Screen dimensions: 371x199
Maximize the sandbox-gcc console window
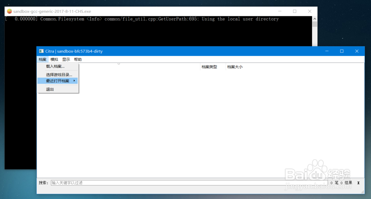click(x=295, y=11)
